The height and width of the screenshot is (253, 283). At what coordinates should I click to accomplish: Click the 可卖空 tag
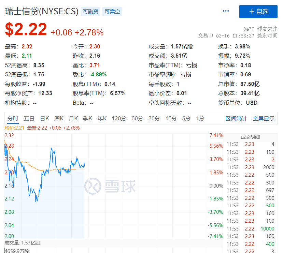[112, 12]
